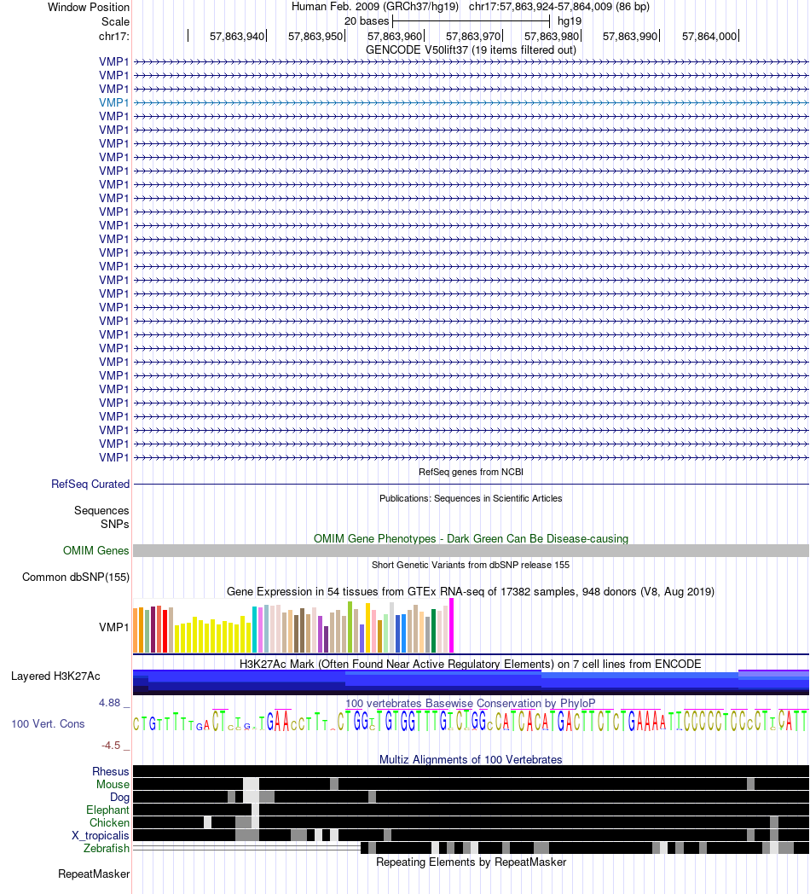Click the RefSeq Curated intron line

471,484
